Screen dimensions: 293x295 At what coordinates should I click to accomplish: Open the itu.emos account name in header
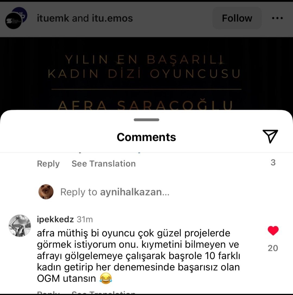[112, 18]
